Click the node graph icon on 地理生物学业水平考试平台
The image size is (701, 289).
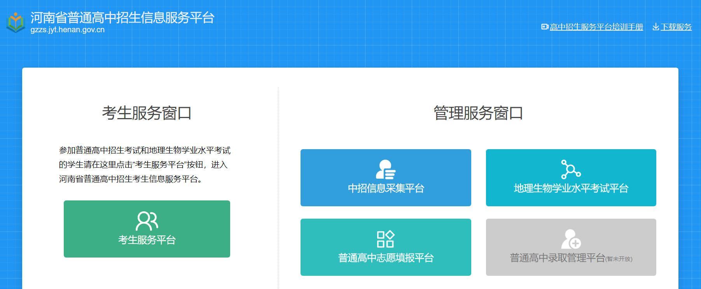click(571, 169)
